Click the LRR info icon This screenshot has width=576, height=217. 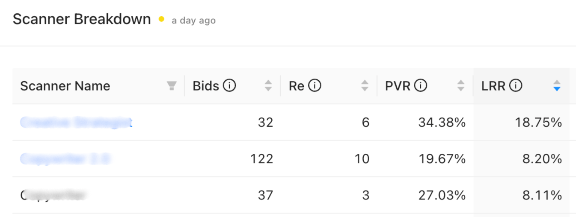(x=516, y=86)
